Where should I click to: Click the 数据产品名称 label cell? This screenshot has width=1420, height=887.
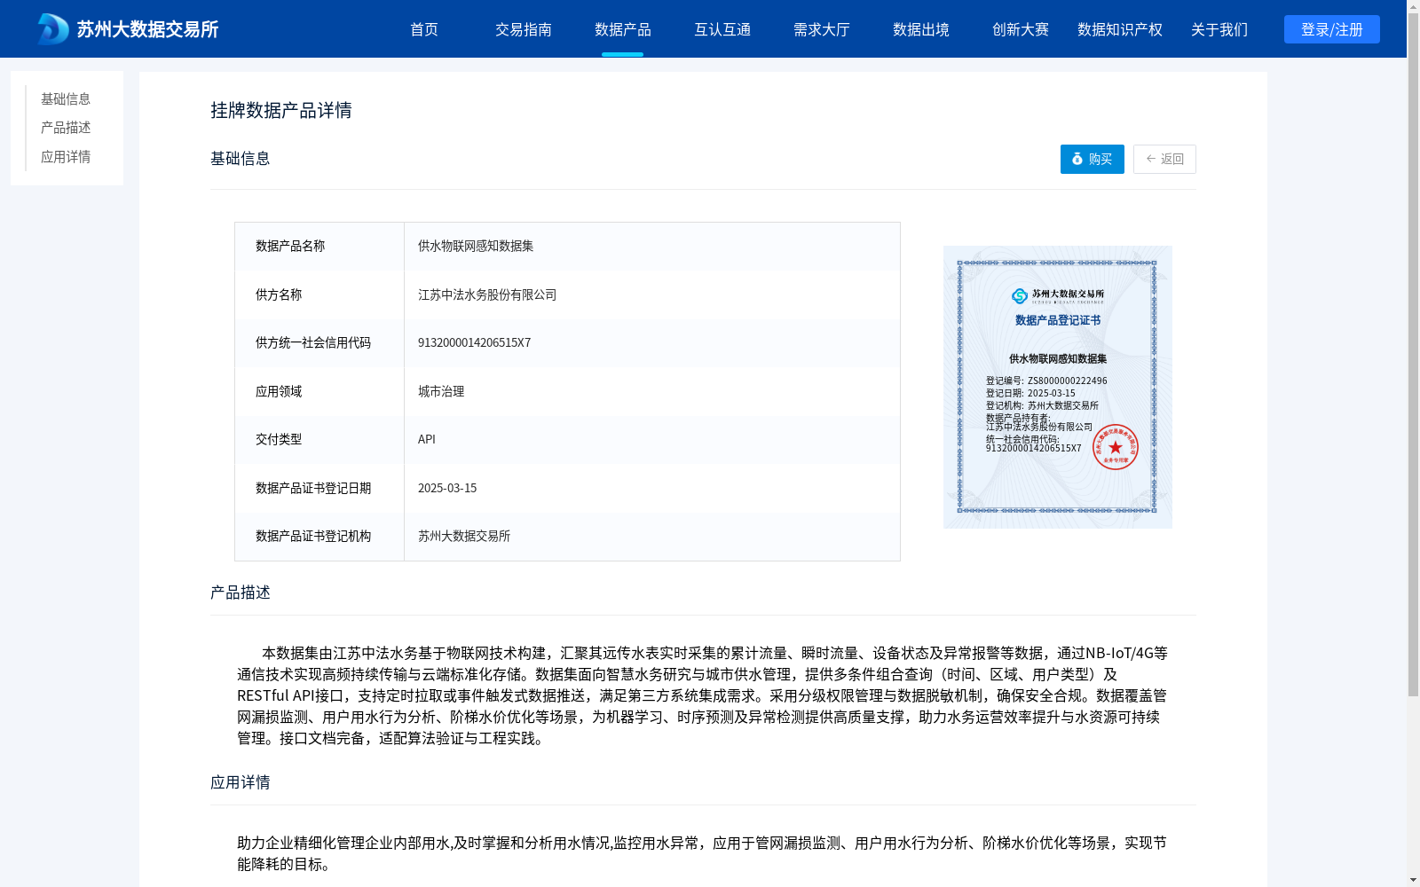tap(319, 247)
